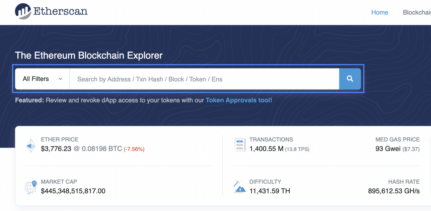Click the Transactions server stack icon
This screenshot has height=211, width=431.
[240, 145]
